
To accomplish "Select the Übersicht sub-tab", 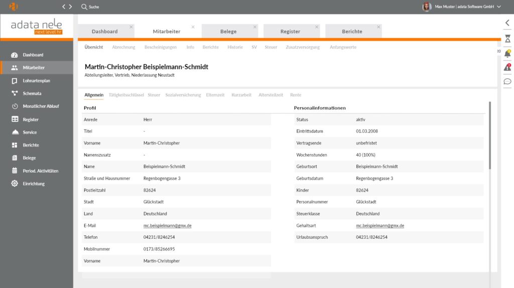I will 94,47.
